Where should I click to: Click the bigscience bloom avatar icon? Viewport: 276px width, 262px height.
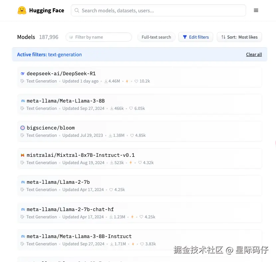pyautogui.click(x=23, y=128)
